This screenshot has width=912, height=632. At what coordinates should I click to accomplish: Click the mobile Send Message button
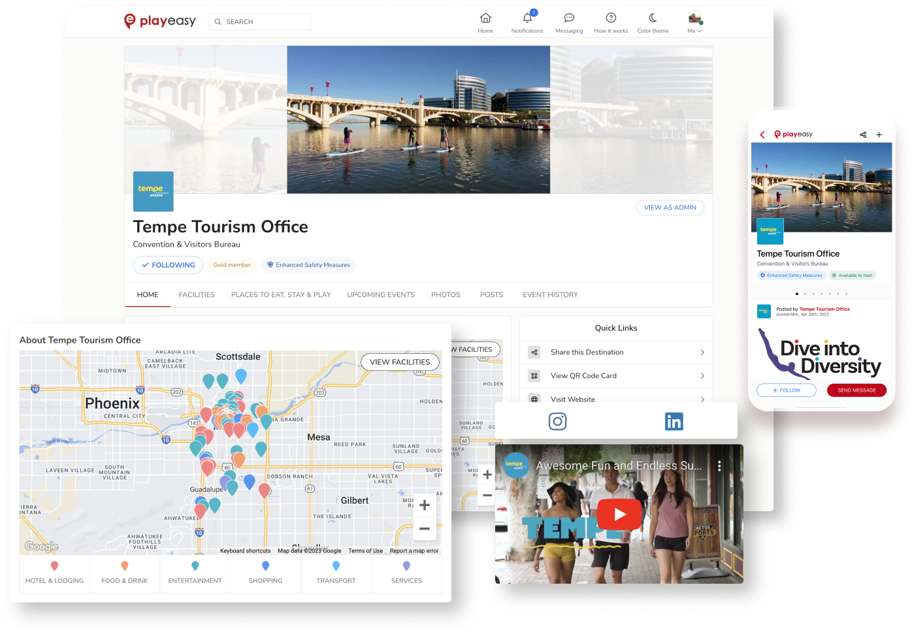click(856, 390)
